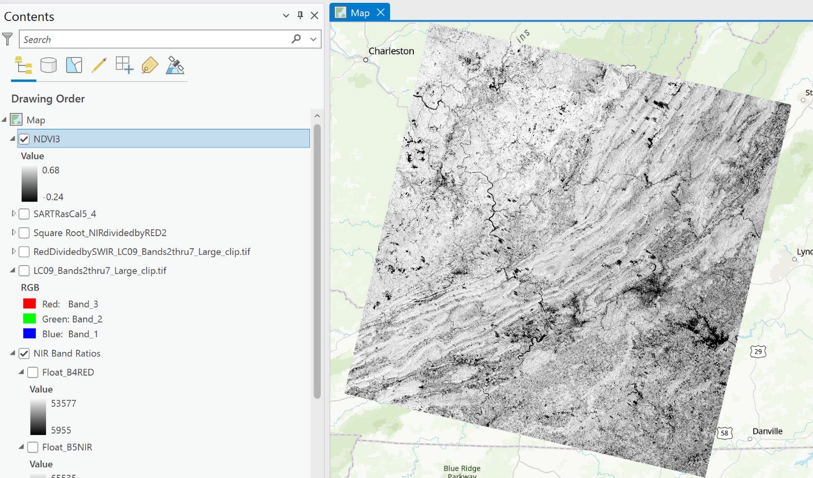Screen dimensions: 813x478
Task: Close the Map view tab
Action: coord(381,12)
